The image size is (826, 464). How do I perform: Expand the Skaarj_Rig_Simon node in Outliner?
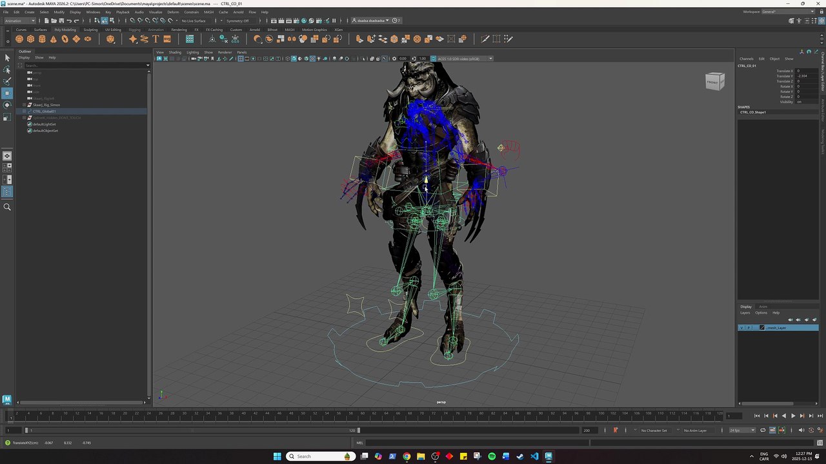pyautogui.click(x=24, y=105)
